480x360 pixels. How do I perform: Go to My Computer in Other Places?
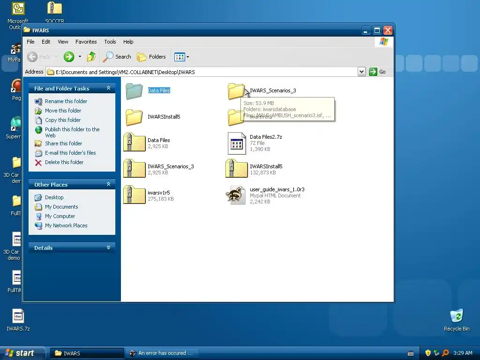click(x=60, y=216)
